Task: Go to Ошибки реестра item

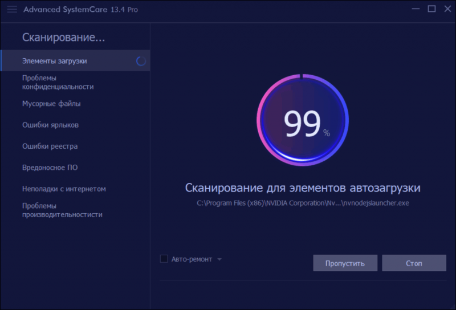Action: tap(50, 146)
